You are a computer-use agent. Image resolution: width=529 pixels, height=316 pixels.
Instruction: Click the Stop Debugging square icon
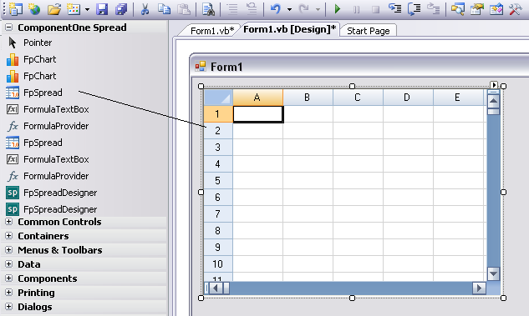coord(375,9)
